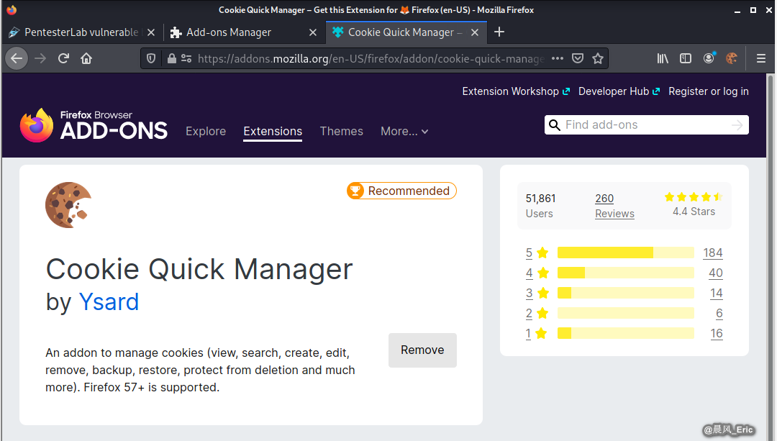Open author Ysard's profile link
777x441 pixels.
[109, 301]
